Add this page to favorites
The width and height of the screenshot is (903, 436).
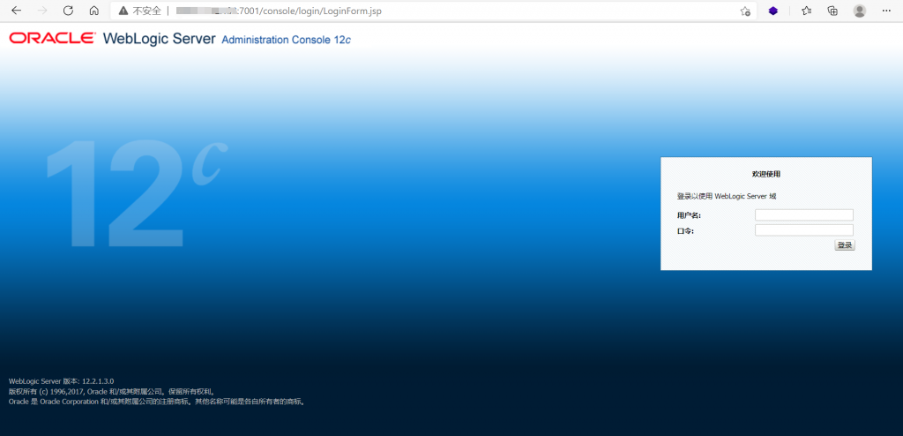pyautogui.click(x=745, y=11)
